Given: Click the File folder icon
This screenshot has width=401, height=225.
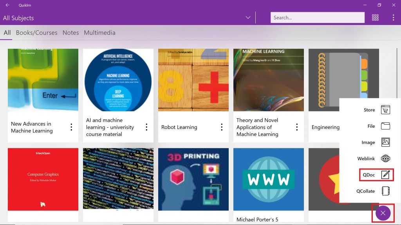Looking at the screenshot, I should pos(385,126).
